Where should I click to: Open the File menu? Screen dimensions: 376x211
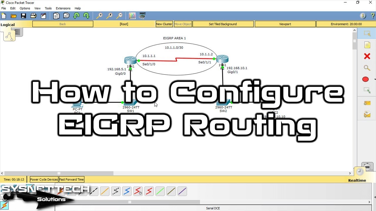pyautogui.click(x=4, y=8)
